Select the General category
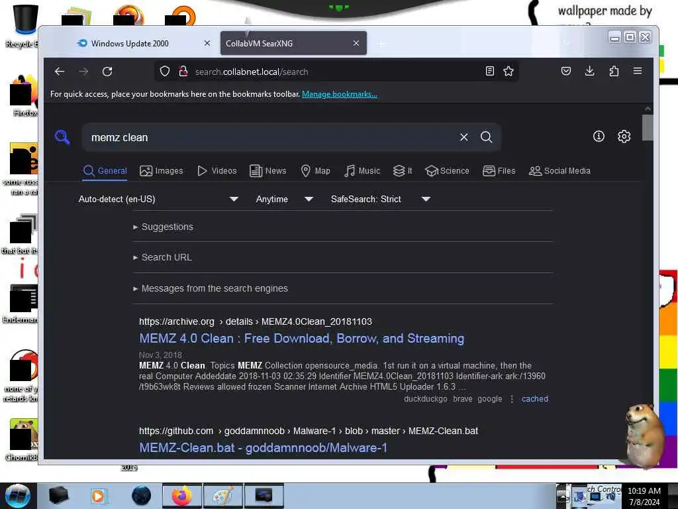 click(105, 171)
